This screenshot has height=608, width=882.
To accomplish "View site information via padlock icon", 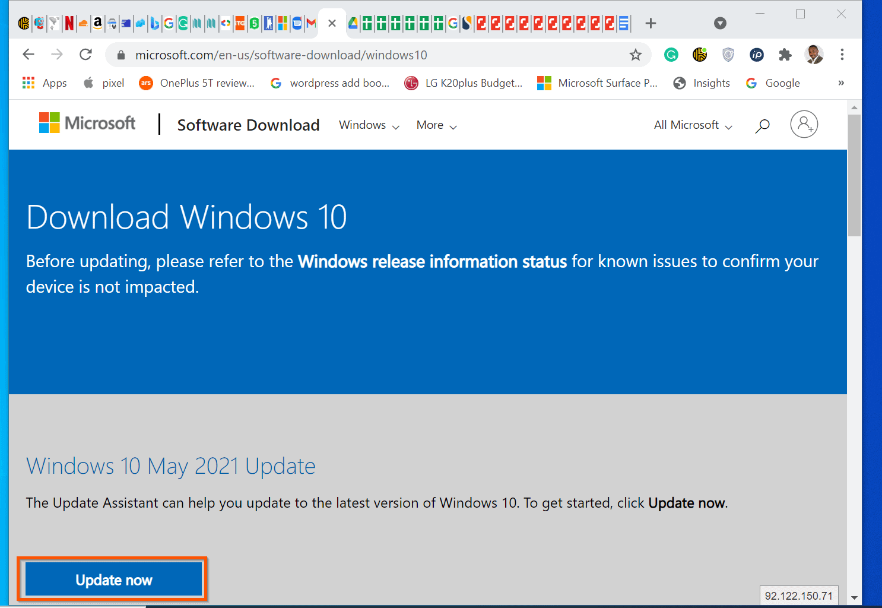I will 121,55.
